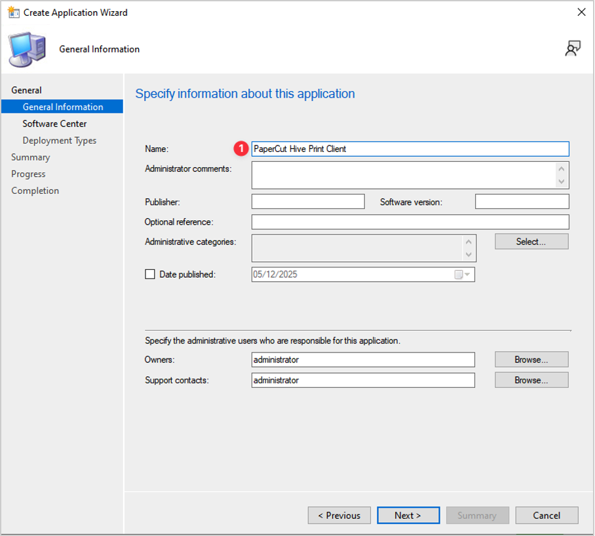This screenshot has height=536, width=595.
Task: Browse for Support contacts
Action: pyautogui.click(x=531, y=379)
